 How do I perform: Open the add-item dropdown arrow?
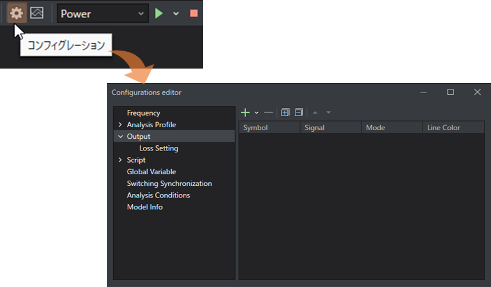(x=257, y=113)
